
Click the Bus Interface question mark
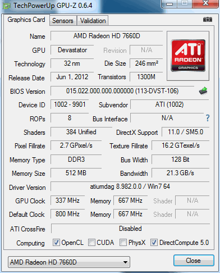tap(208, 118)
